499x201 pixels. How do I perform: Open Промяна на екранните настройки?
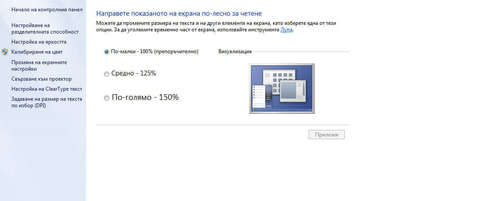[39, 65]
